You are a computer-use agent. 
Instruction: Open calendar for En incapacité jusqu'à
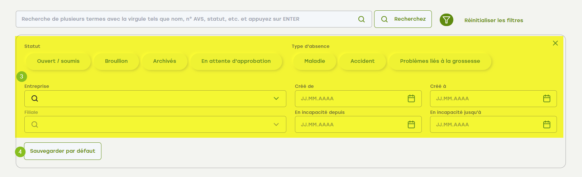click(547, 125)
